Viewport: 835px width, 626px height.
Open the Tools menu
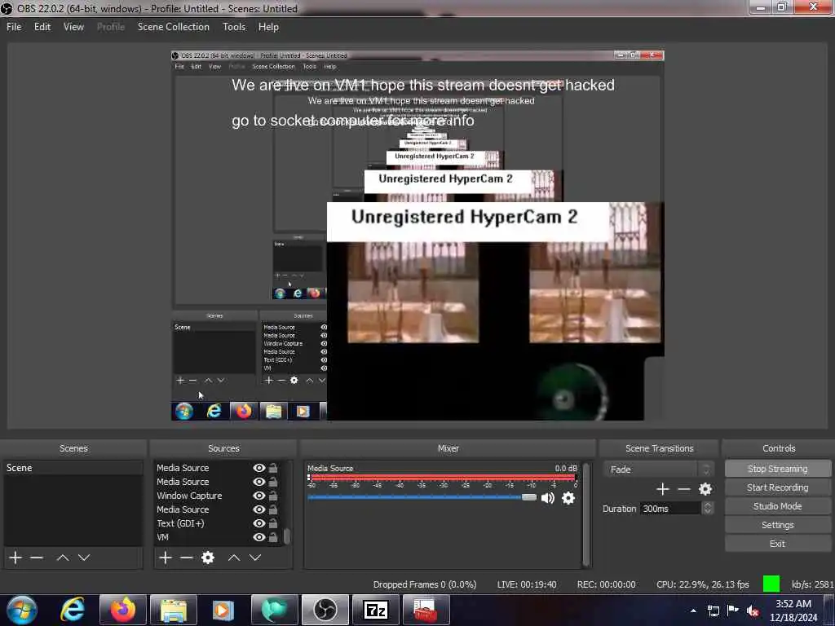(234, 27)
